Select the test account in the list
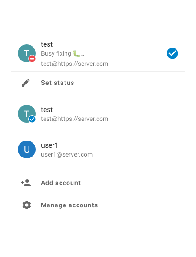196x257 pixels. click(x=98, y=114)
